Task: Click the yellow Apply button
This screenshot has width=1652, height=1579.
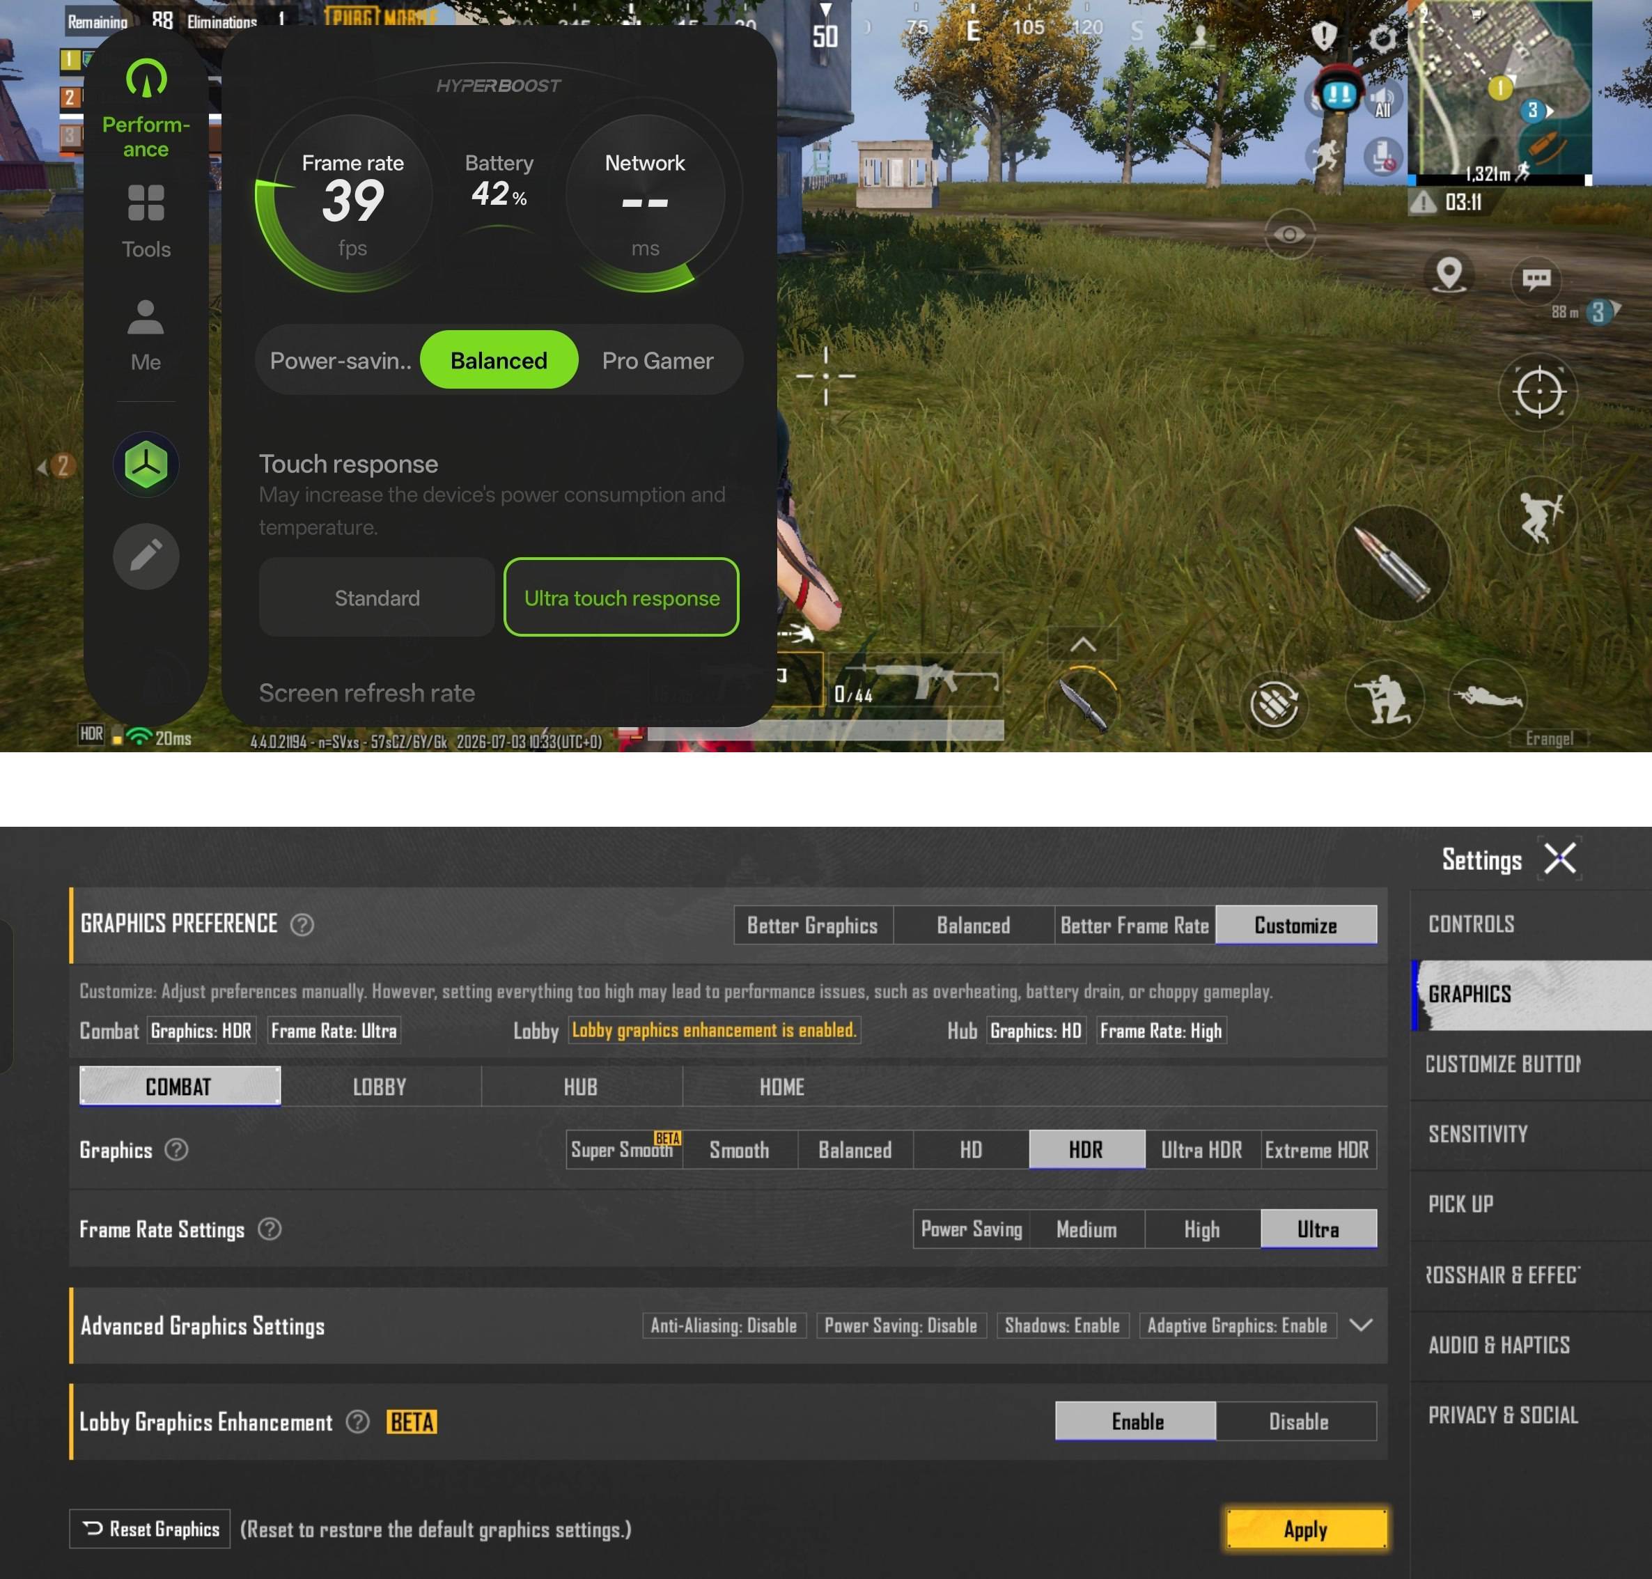Action: point(1305,1530)
